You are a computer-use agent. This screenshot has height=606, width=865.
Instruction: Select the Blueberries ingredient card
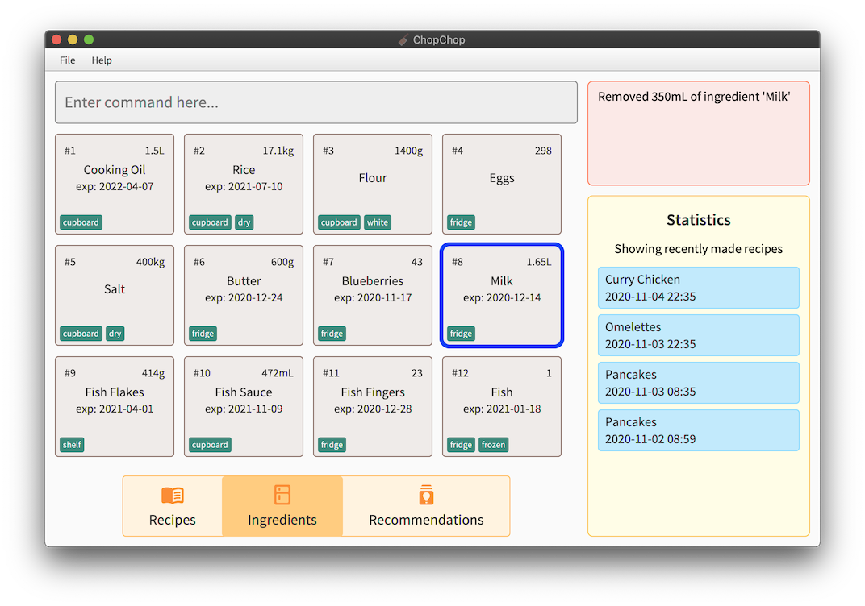tap(373, 295)
